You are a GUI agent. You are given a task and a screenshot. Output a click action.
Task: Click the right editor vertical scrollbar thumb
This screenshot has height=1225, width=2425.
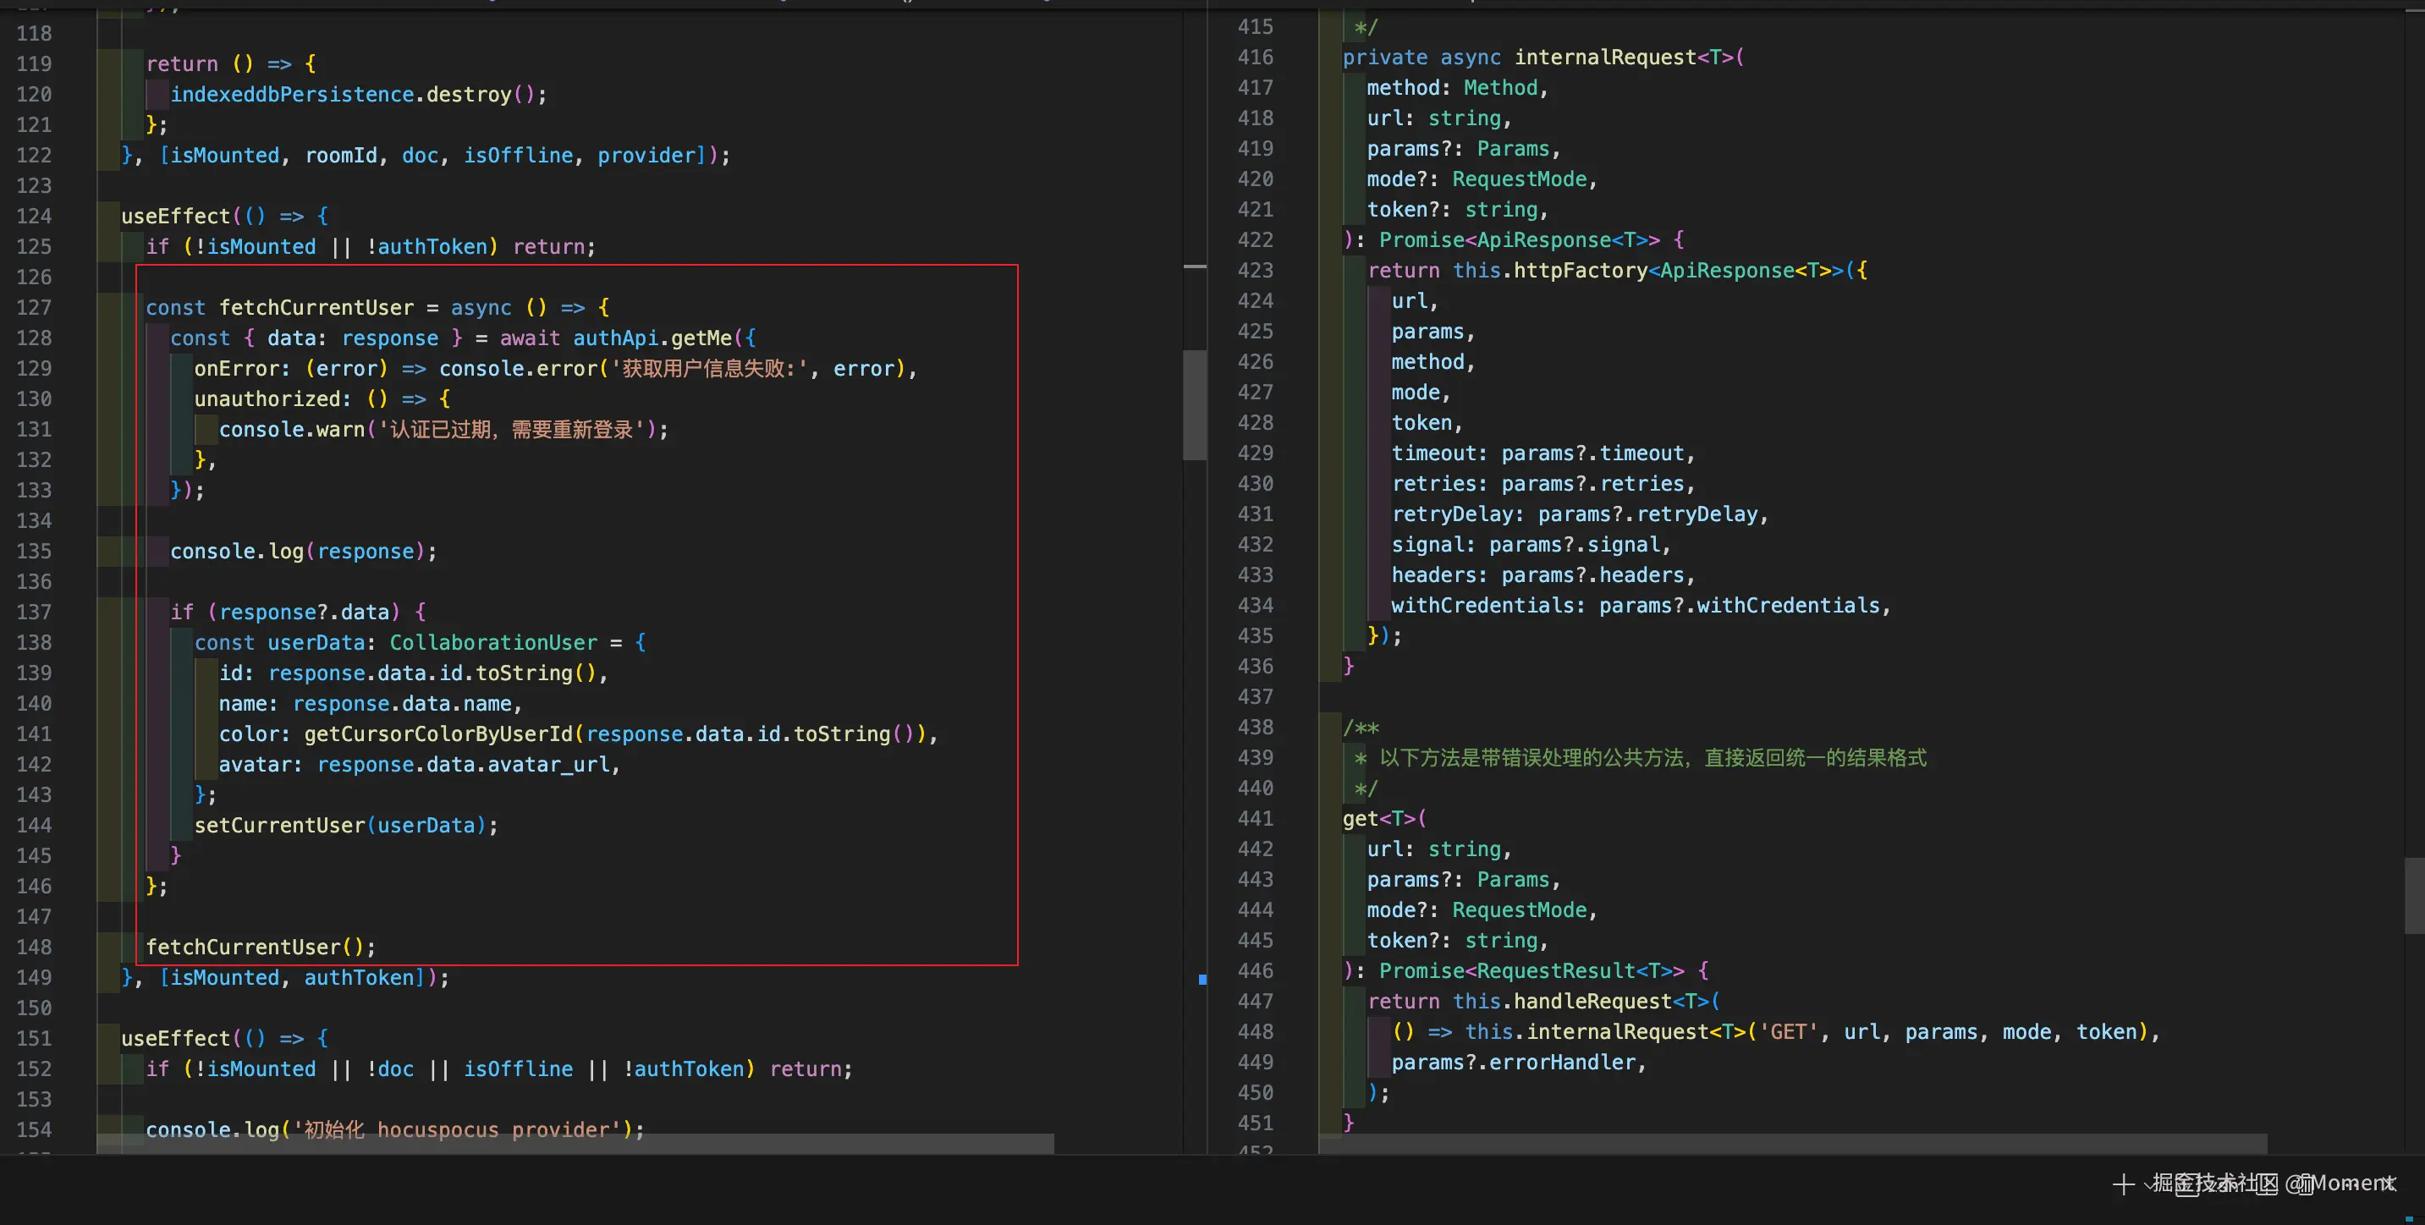[x=2413, y=895]
